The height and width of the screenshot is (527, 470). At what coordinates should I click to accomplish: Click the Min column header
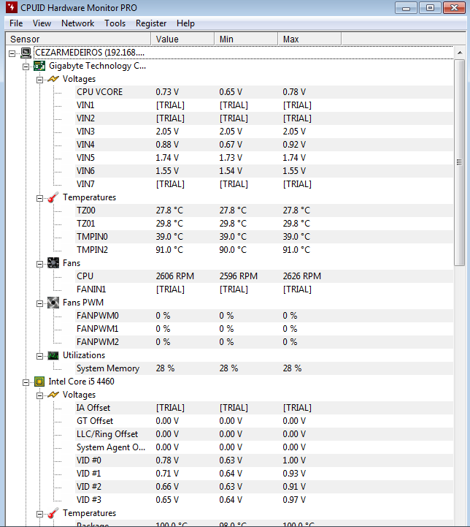tap(246, 39)
